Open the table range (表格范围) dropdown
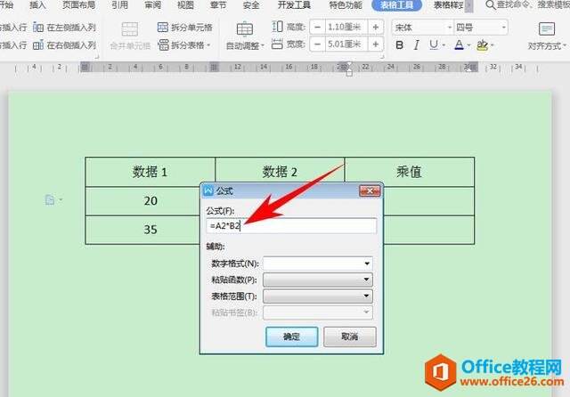 tap(366, 296)
